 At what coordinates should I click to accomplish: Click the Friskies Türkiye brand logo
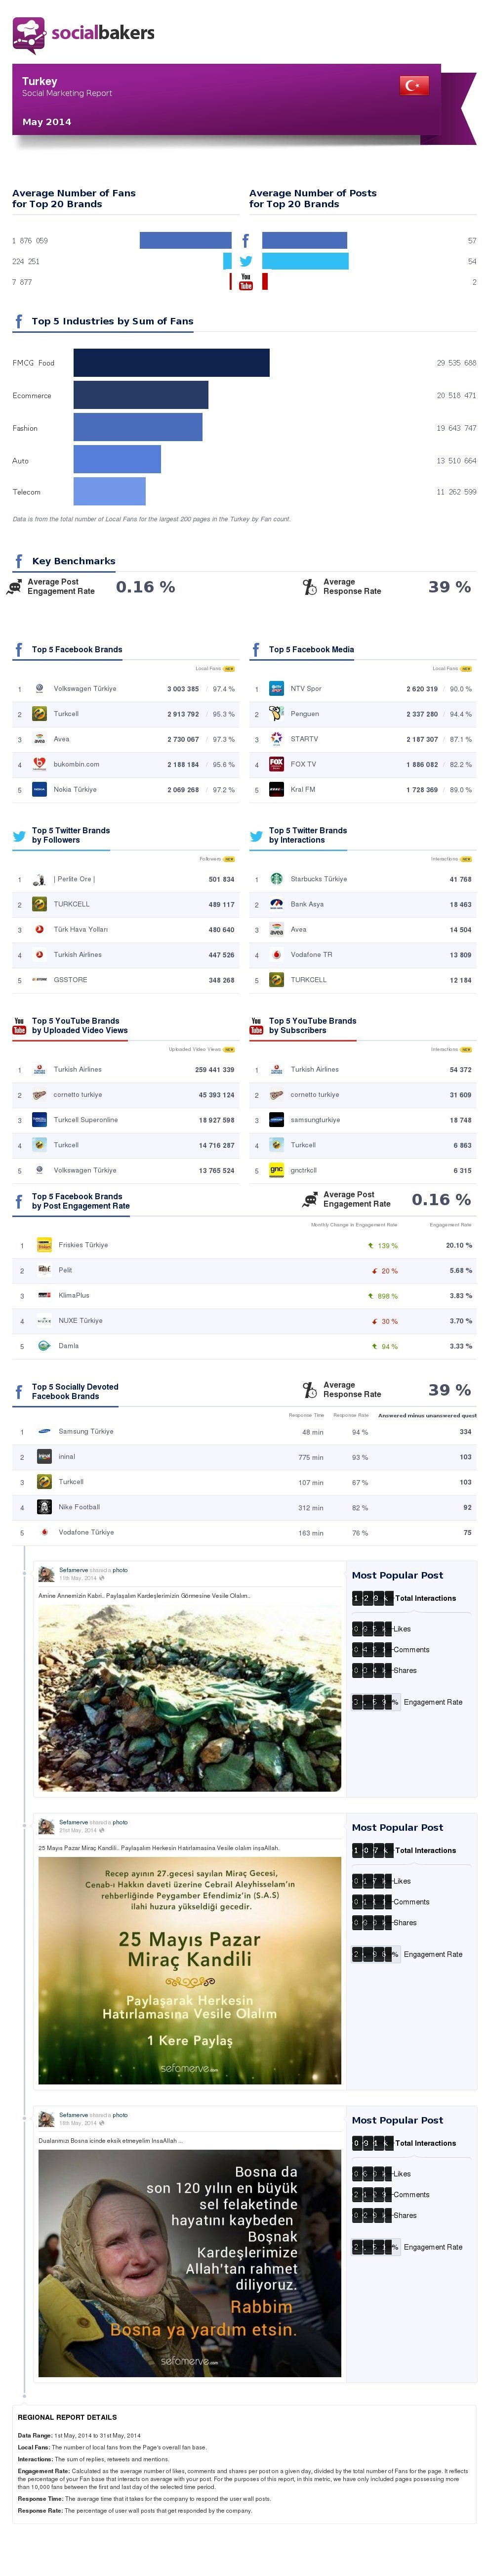click(44, 1245)
